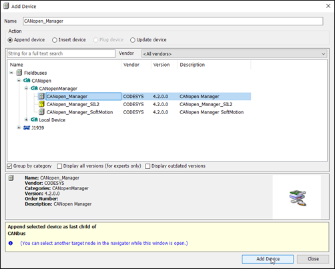Select the Local Device tree item
Viewport: 335px width, 269px height.
[52, 120]
